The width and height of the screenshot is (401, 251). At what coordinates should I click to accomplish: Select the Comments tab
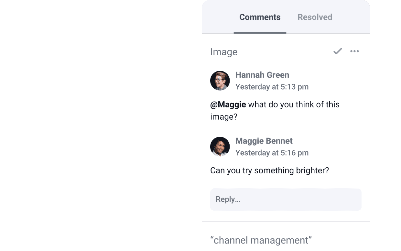tap(260, 17)
